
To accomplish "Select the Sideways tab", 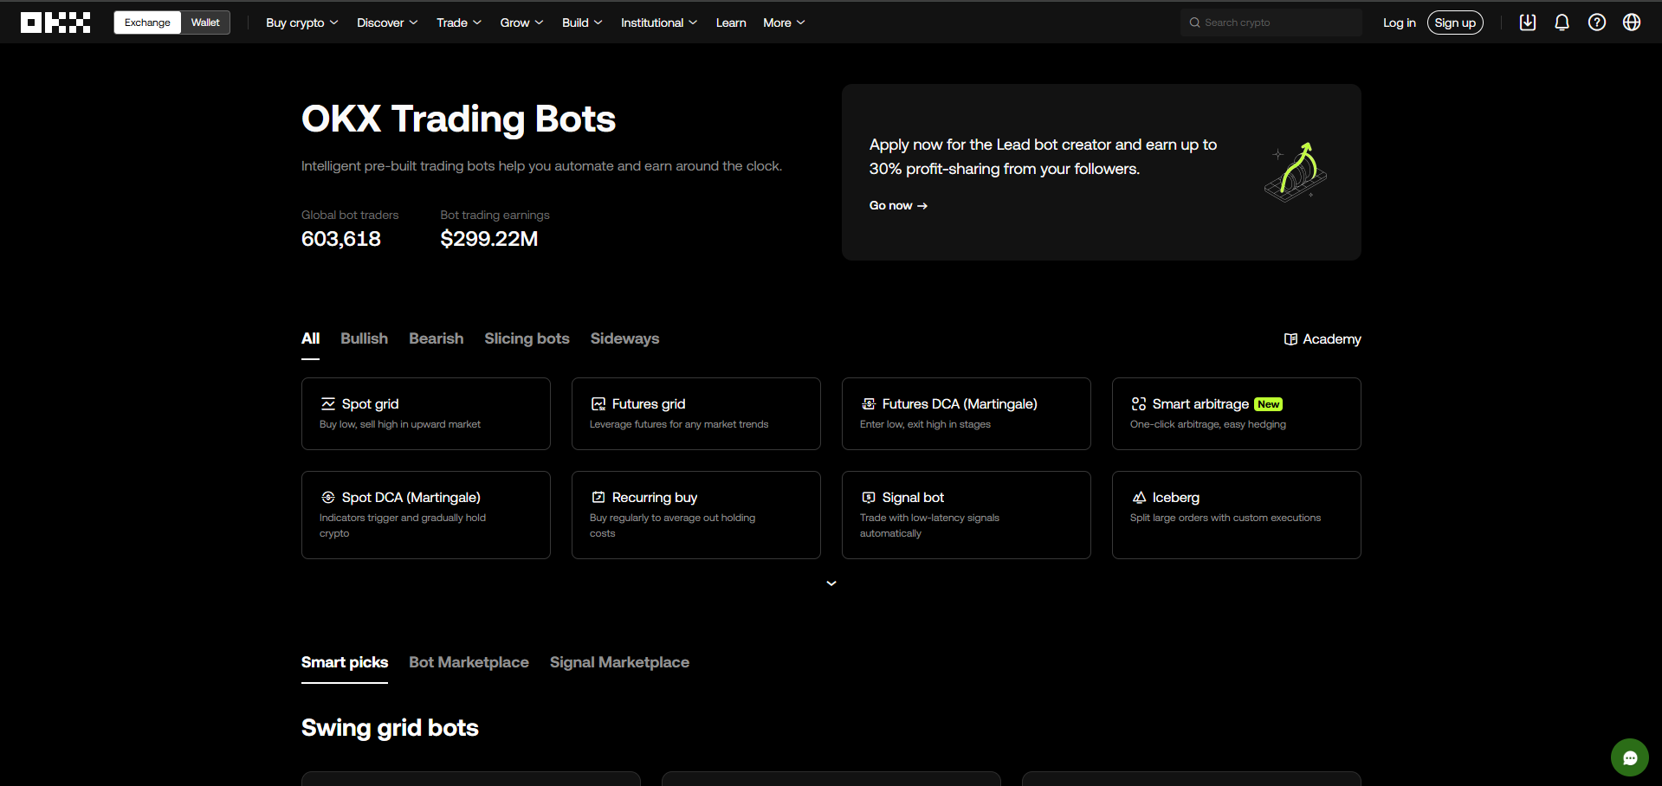I will tap(624, 338).
